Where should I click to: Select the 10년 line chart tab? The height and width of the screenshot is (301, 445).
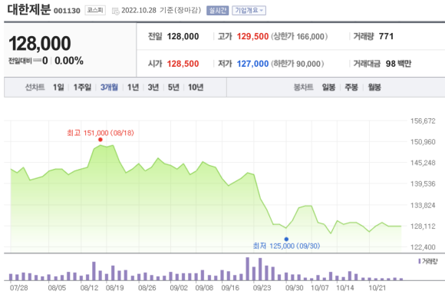click(196, 88)
